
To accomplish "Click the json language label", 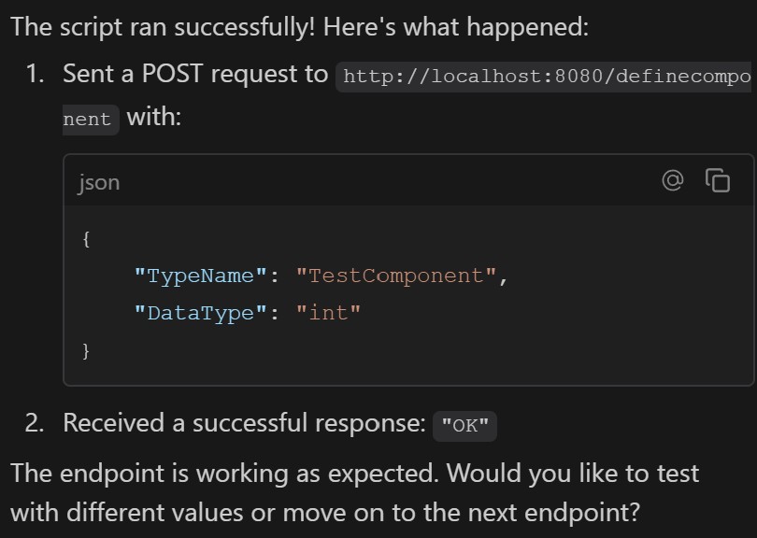I will 99,183.
